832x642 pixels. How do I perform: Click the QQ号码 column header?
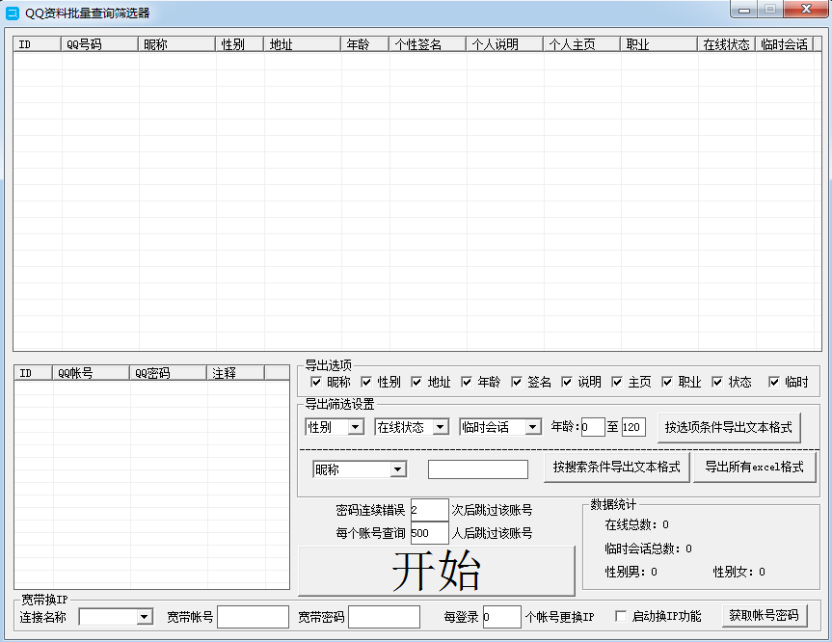click(x=99, y=44)
